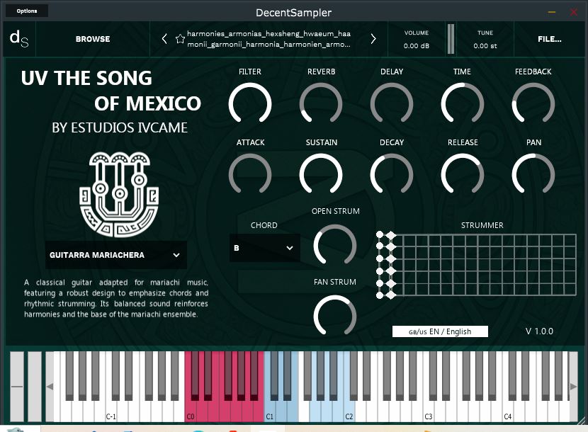The image size is (588, 432).
Task: Click the top string diamond marker in strummer
Action: pyautogui.click(x=391, y=235)
